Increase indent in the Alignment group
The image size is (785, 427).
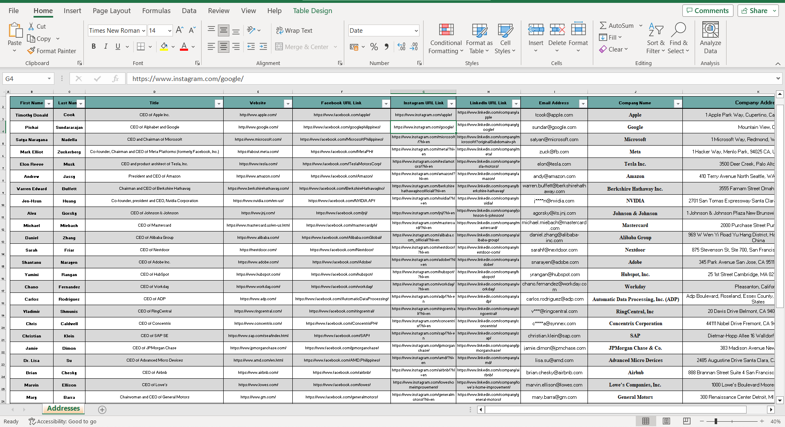pos(263,47)
